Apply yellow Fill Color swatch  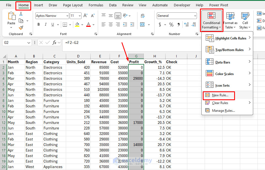[77, 25]
